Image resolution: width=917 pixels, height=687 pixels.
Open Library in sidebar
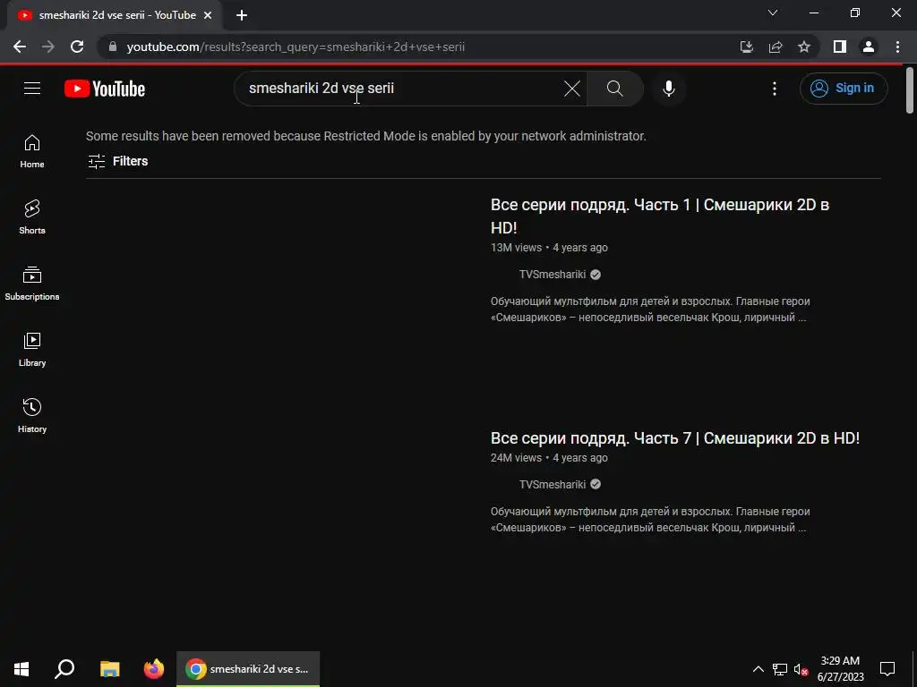(x=32, y=350)
